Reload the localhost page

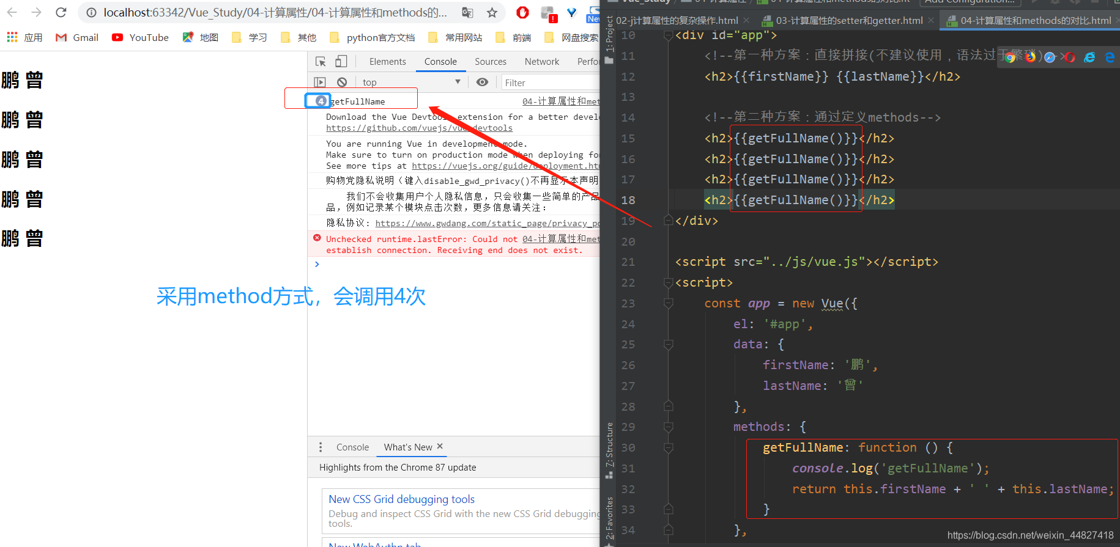(x=61, y=12)
